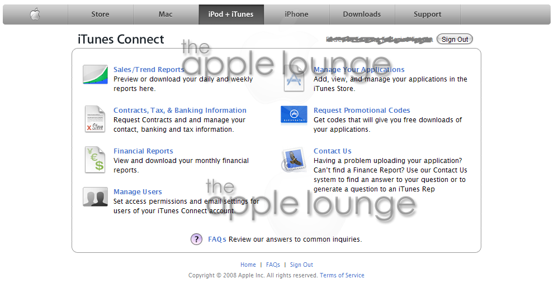Switch to the Mac tab
Screen dimensions: 554x288
click(165, 15)
